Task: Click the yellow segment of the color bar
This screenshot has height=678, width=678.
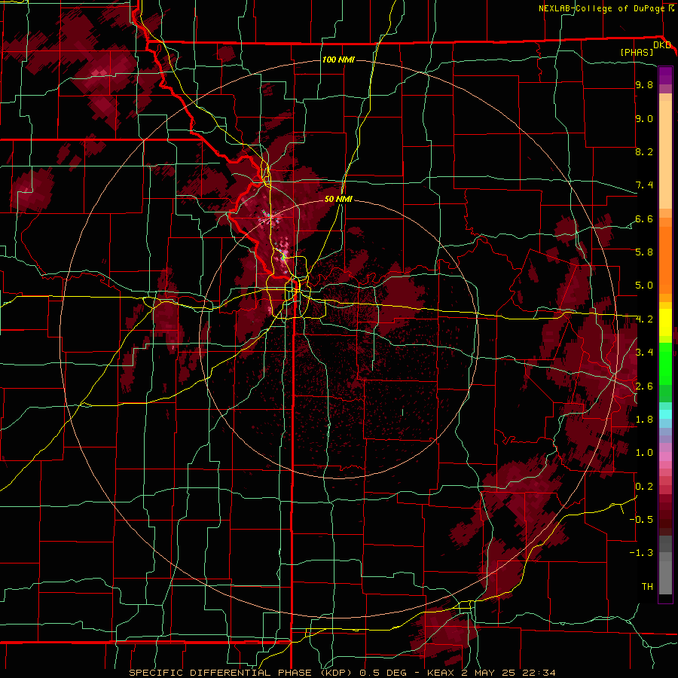Action: [665, 322]
